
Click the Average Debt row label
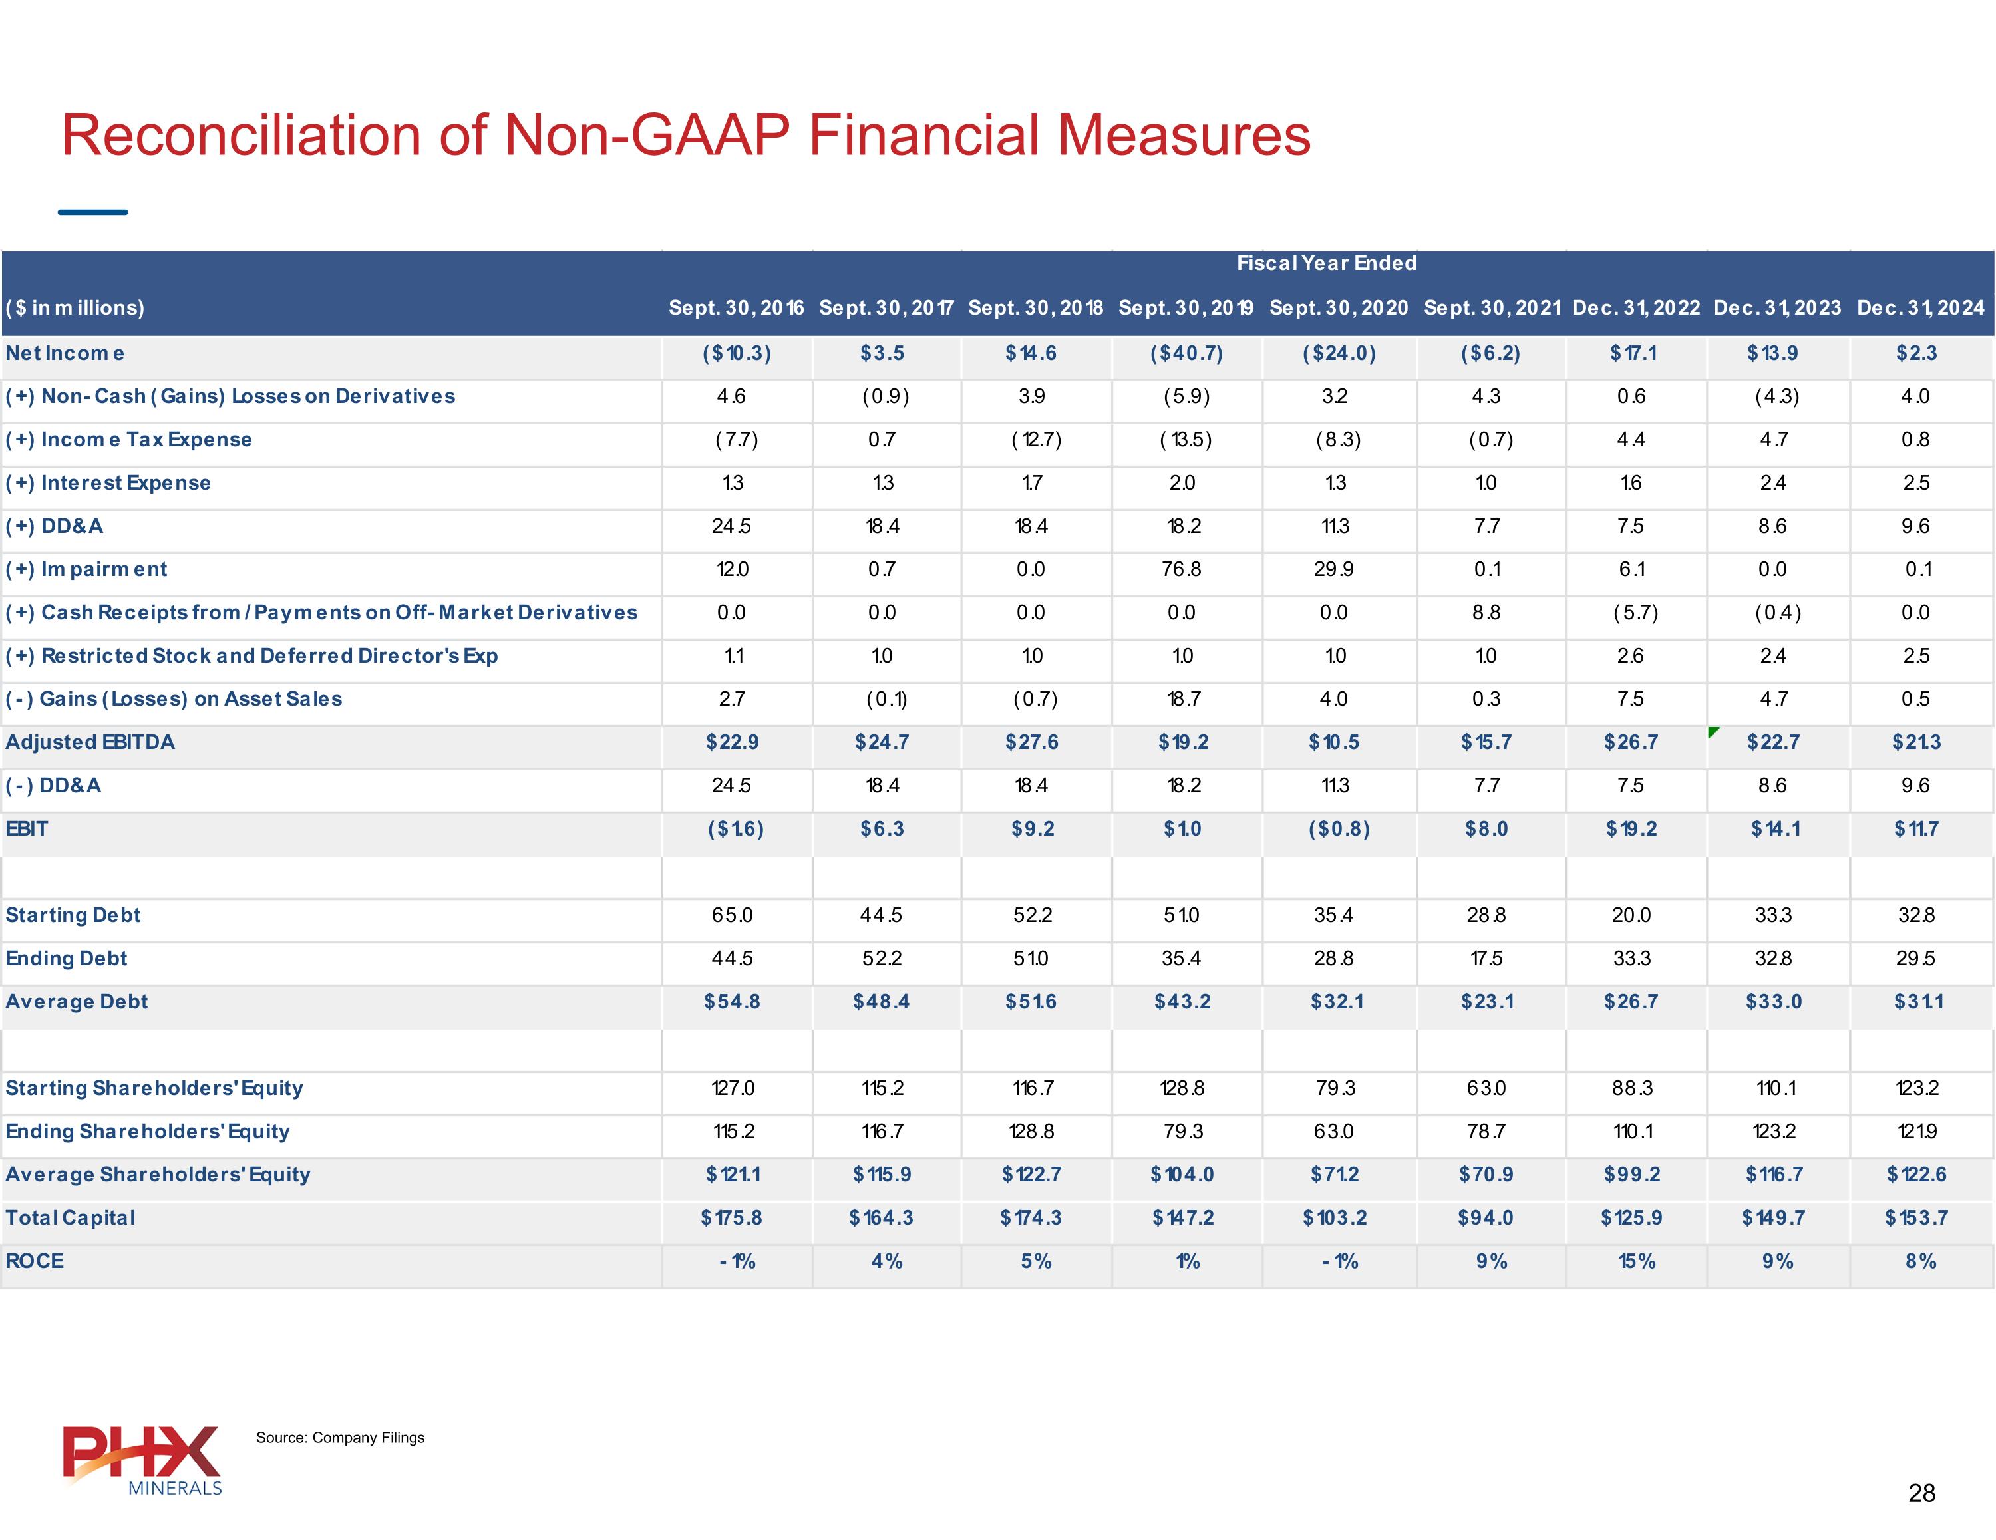pyautogui.click(x=77, y=1002)
